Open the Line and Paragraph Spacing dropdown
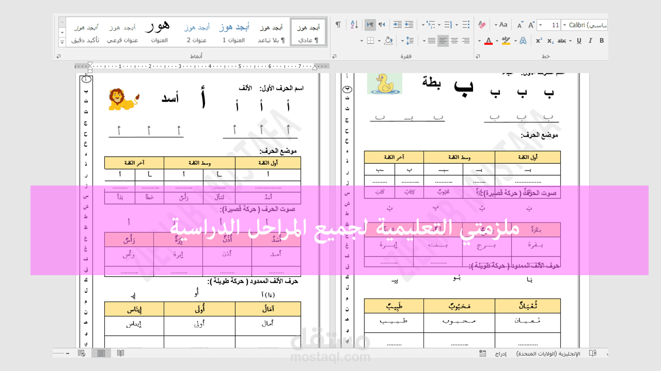661x371 pixels. click(410, 41)
